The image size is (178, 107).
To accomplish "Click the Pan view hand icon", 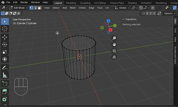I will coord(114,44).
